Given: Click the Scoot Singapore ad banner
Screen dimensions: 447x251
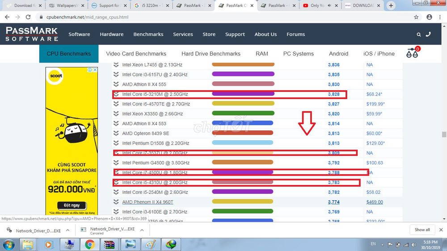Looking at the screenshot, I should click(x=72, y=141).
